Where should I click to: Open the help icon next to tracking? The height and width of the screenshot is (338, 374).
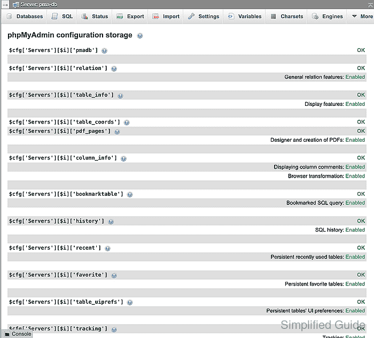[114, 329]
